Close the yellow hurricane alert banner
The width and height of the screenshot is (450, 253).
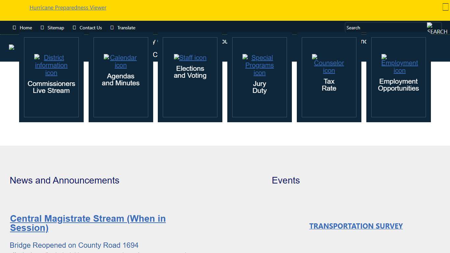(445, 7)
